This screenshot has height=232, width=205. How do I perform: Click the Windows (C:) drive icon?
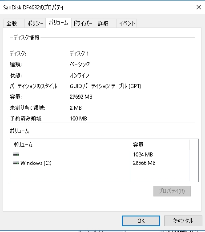coord(16,163)
